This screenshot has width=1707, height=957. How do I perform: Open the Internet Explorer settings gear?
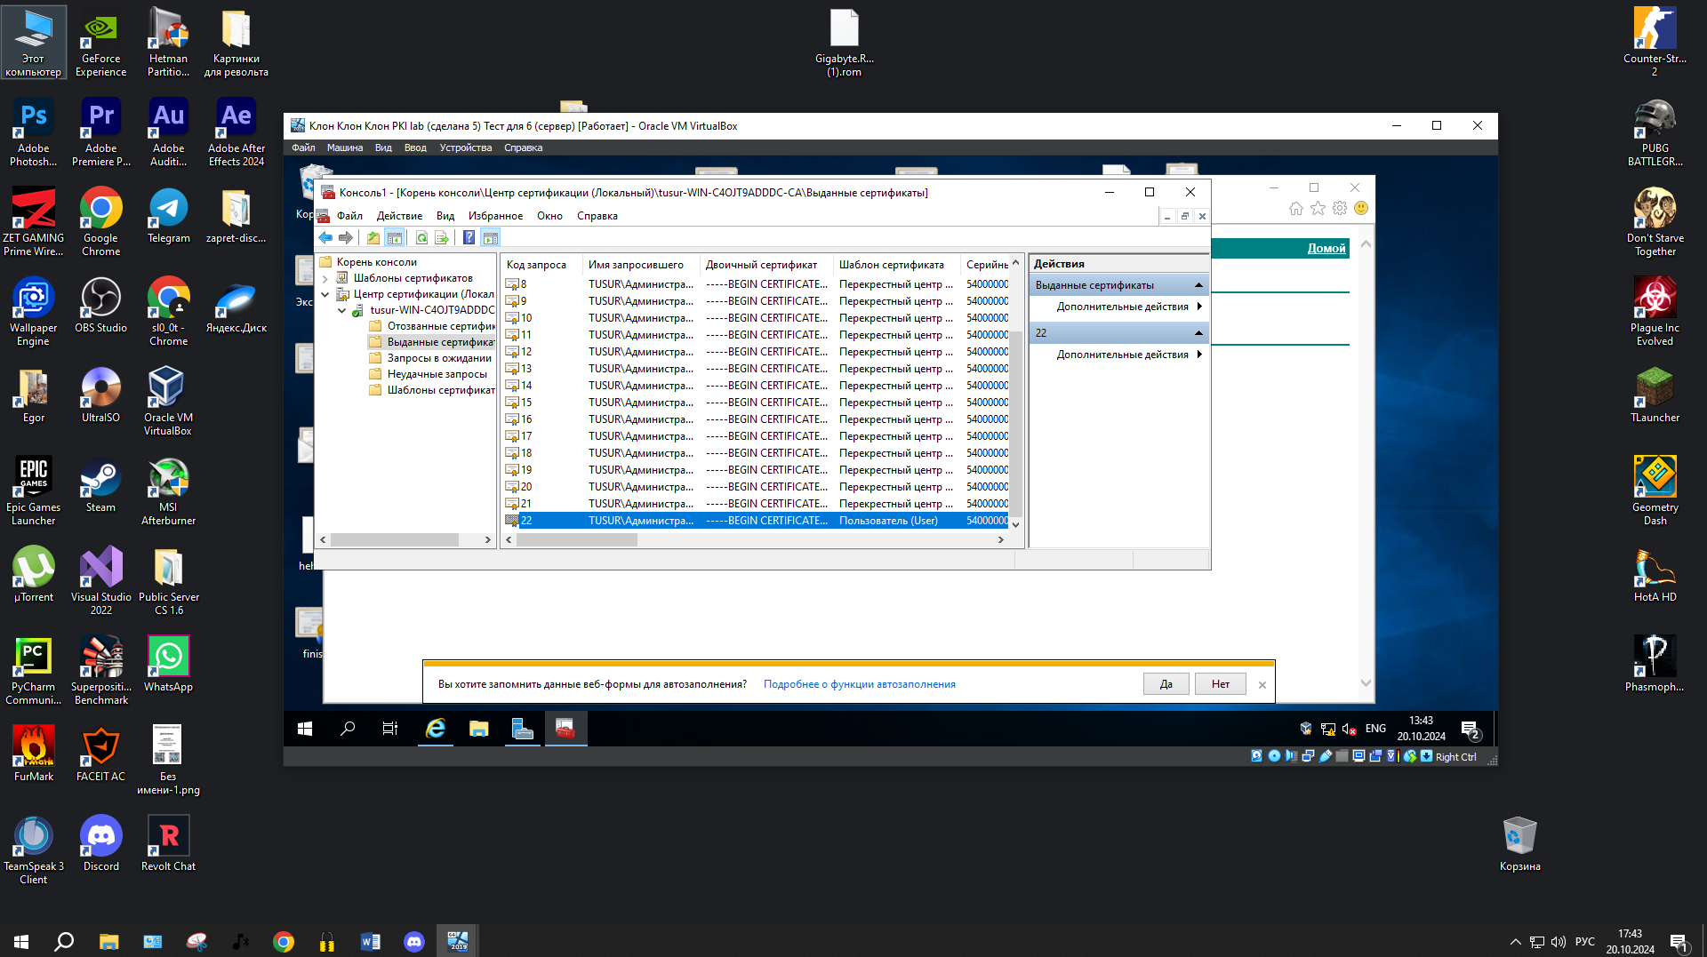coord(1340,209)
